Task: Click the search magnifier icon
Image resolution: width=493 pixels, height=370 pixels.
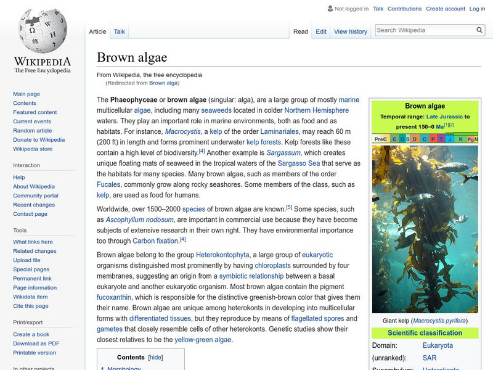Action: (479, 30)
